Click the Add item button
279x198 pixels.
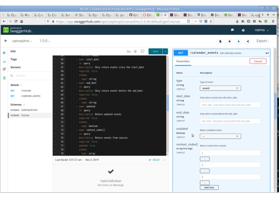[x=209, y=188]
